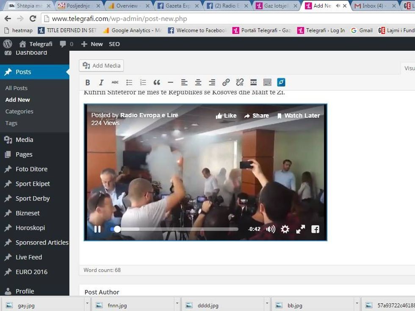Toggle fullscreen on the video player
This screenshot has width=415, height=311.
300,229
